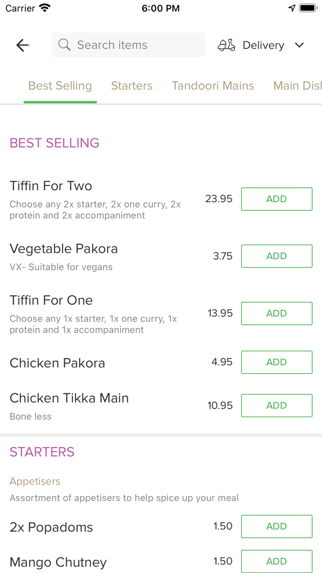Click the magnifying glass search icon
322x573 pixels.
(64, 45)
